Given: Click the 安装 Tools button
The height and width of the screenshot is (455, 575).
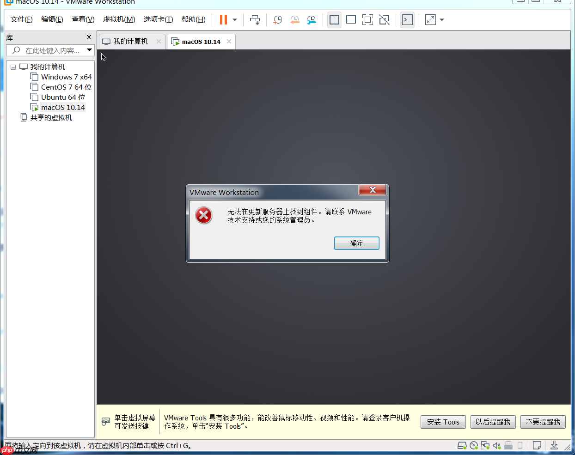Looking at the screenshot, I should pyautogui.click(x=442, y=421).
